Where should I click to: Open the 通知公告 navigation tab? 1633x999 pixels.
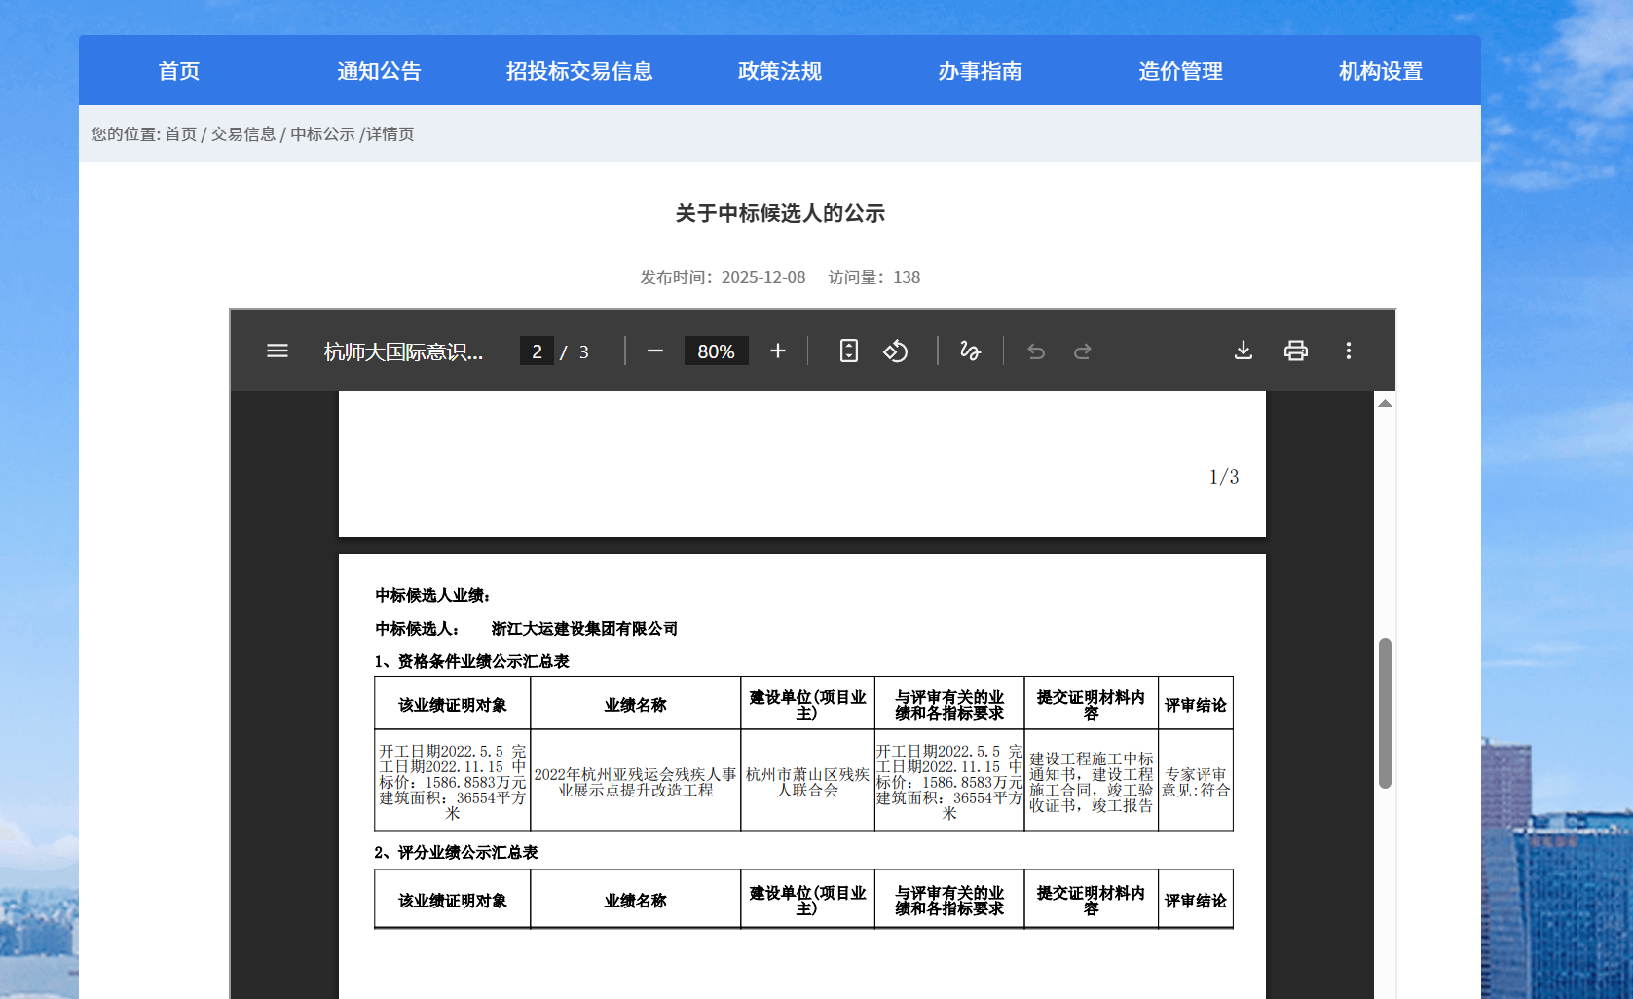(x=379, y=71)
